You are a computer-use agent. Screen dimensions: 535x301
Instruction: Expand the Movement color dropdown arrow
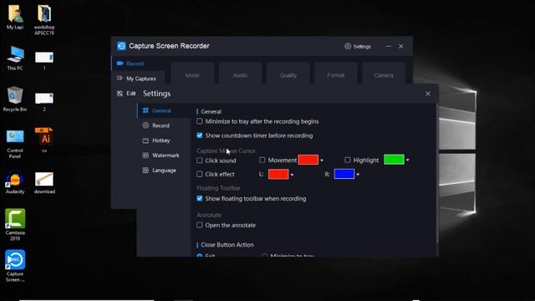(x=322, y=161)
